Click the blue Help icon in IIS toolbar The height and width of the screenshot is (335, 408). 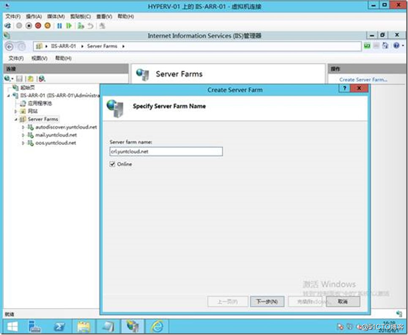tap(396, 46)
